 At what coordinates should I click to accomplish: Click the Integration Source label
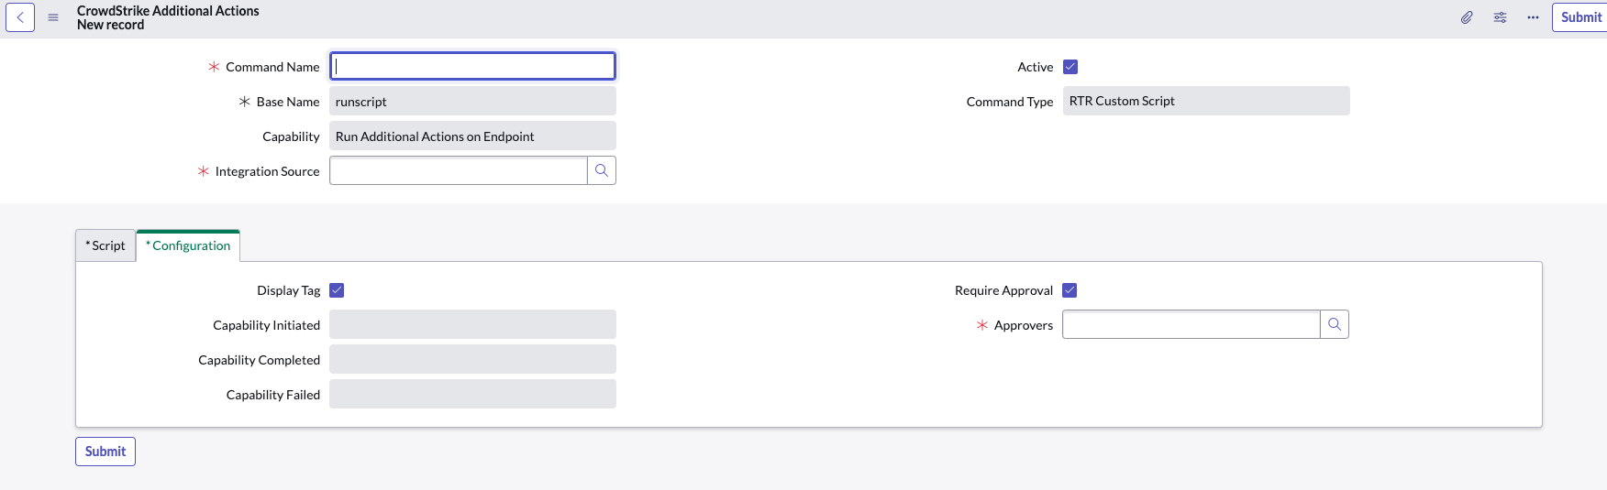(x=267, y=171)
